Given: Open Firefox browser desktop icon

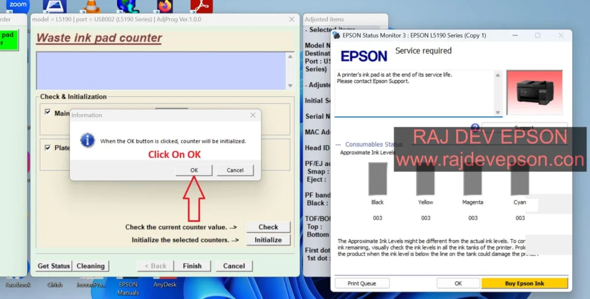Looking at the screenshot, I should [x=165, y=6].
